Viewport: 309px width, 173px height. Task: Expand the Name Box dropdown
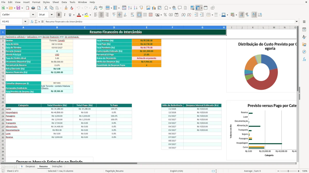click(x=25, y=22)
